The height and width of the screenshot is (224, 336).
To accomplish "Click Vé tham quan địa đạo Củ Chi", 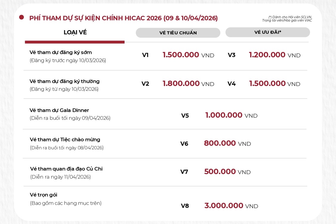I will tap(66, 169).
